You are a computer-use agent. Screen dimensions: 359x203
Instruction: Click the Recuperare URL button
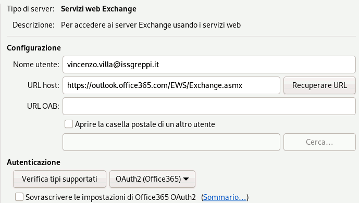pos(319,85)
